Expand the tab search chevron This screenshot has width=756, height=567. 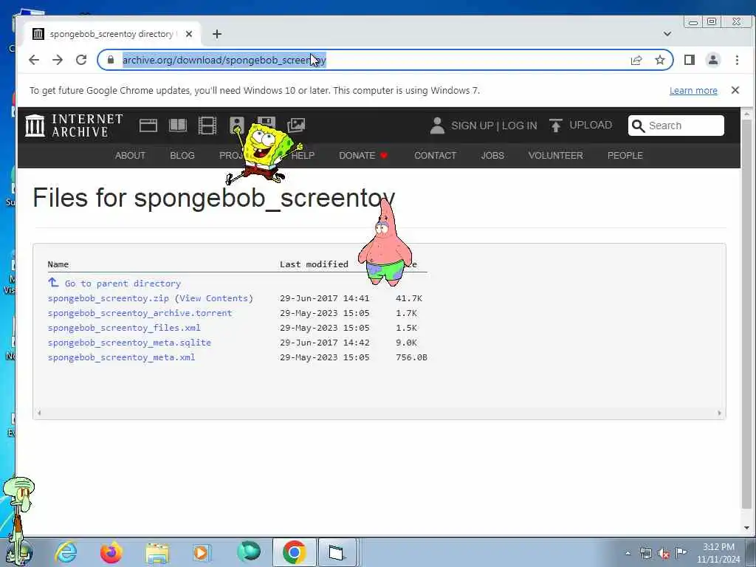[x=667, y=34]
